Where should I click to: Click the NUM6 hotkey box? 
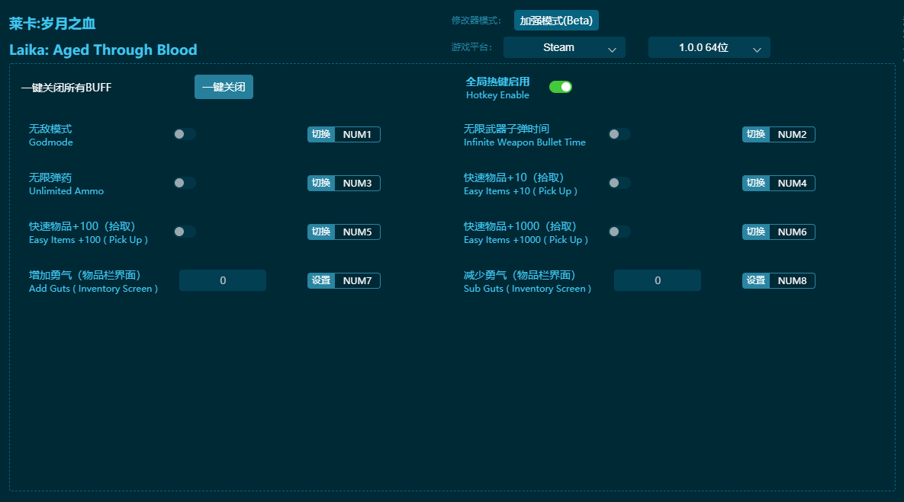(792, 232)
